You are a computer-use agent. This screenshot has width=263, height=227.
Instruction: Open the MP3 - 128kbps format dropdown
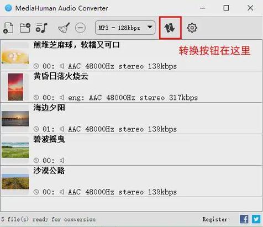[x=125, y=28]
